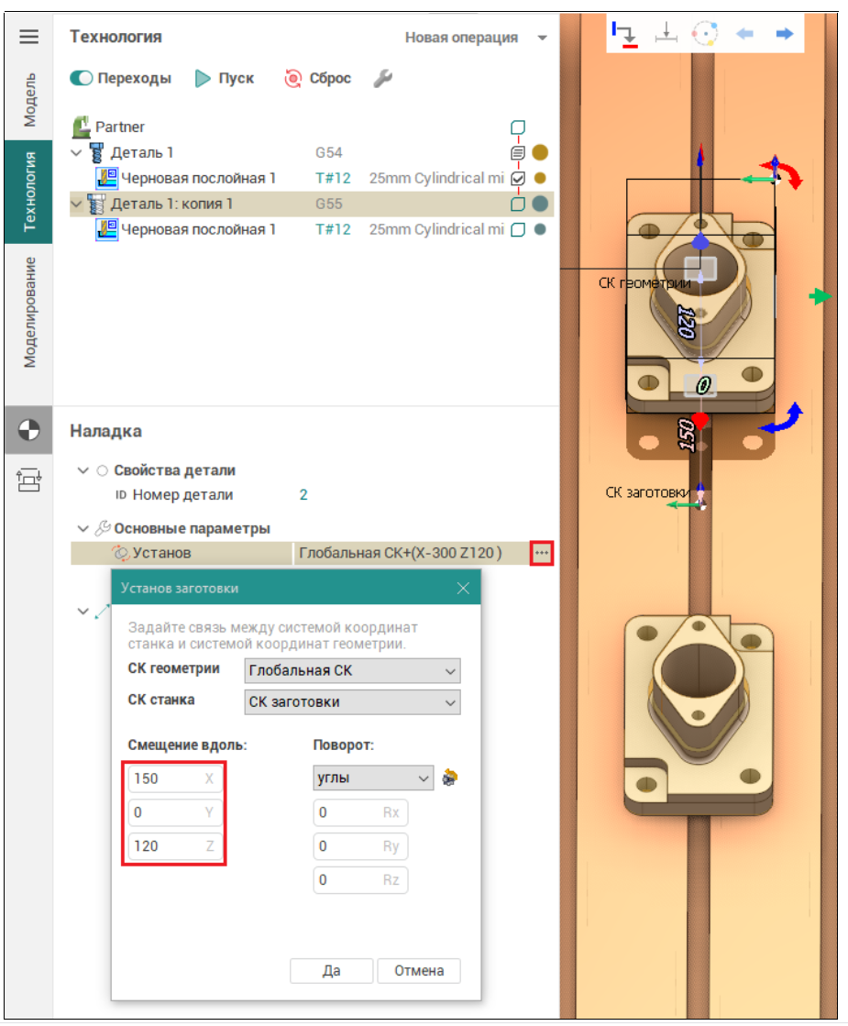Screen dimensions: 848x1026
Task: Open the hamburger menu icon
Action: 29,37
